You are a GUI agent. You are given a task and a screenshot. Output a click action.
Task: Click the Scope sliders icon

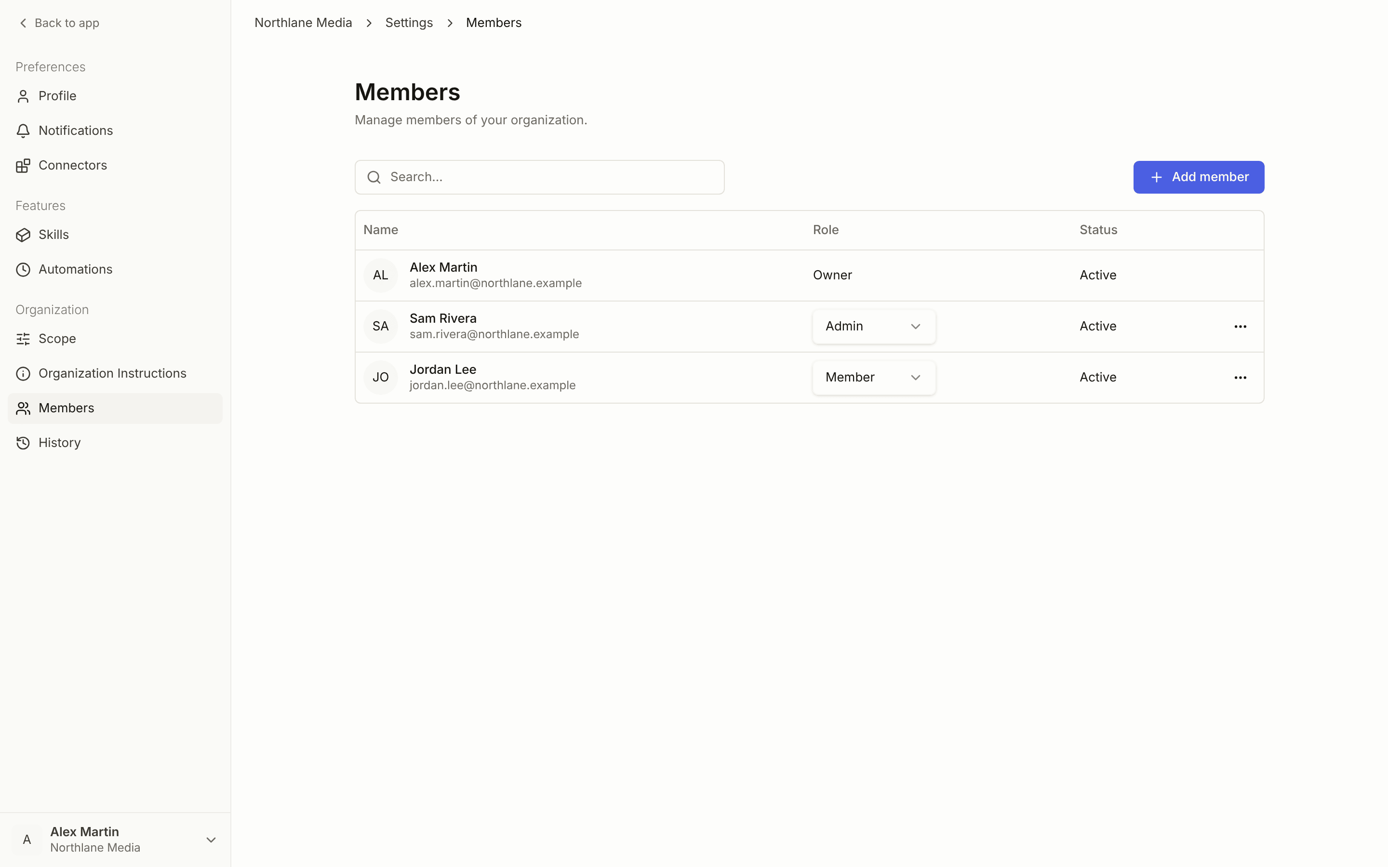coord(23,339)
